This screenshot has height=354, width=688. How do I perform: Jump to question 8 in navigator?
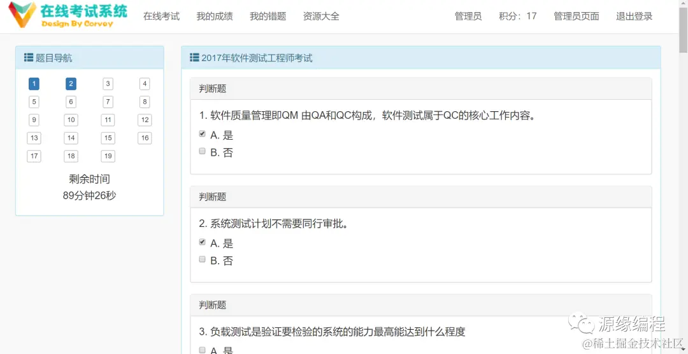(145, 102)
